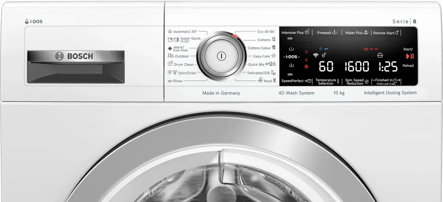
Task: Enable the Water Plus option
Action: [357, 32]
